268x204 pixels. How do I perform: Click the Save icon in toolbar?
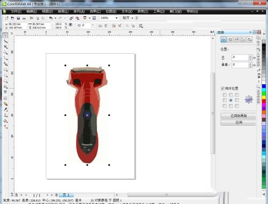pos(18,18)
